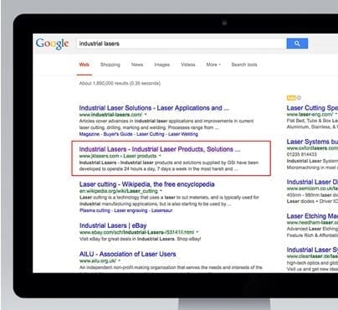Open dropdown arrow beside Wikipedia URL
Viewport: 338px width, 310px height.
click(161, 191)
